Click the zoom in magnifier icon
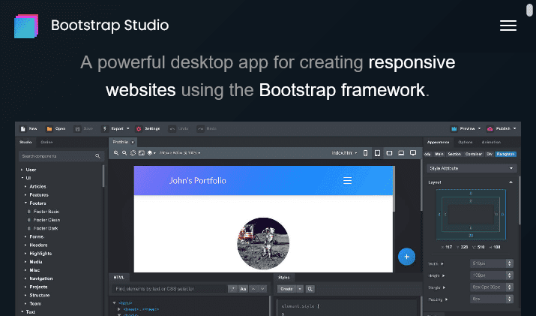The width and height of the screenshot is (536, 316). (x=116, y=153)
